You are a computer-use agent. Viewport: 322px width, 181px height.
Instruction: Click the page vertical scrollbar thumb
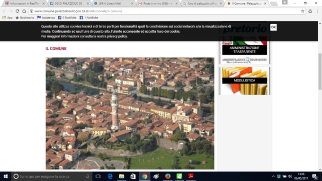pos(320,72)
